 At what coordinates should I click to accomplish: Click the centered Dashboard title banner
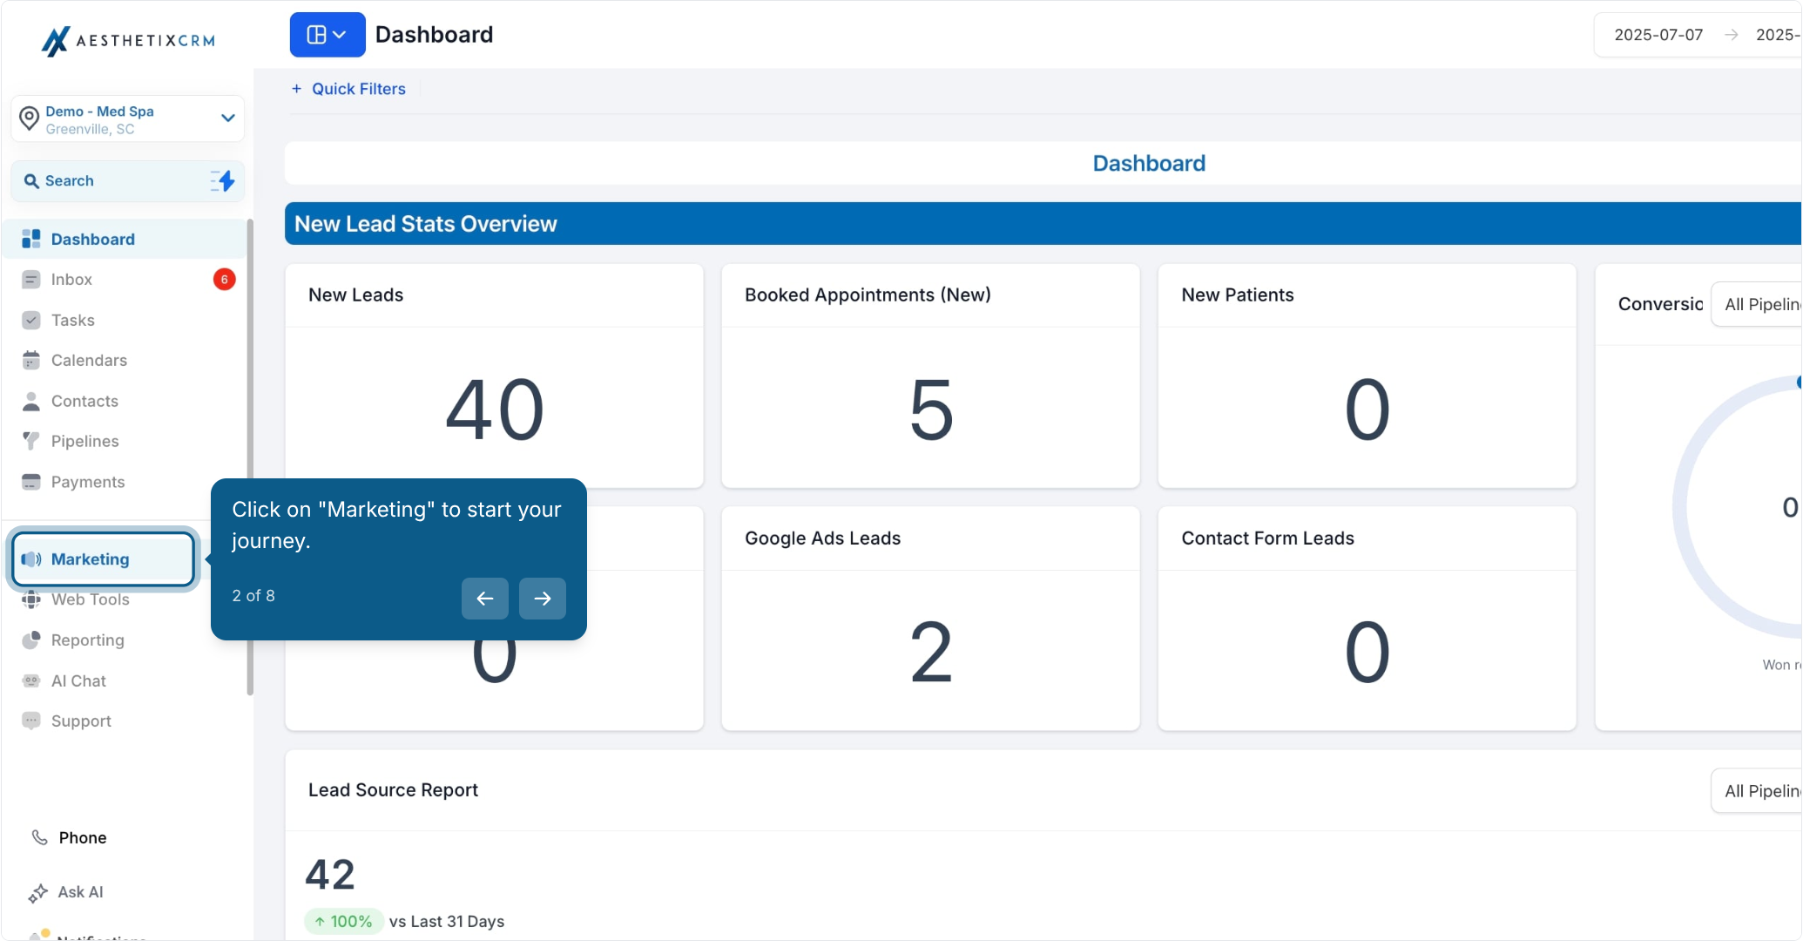1149,163
